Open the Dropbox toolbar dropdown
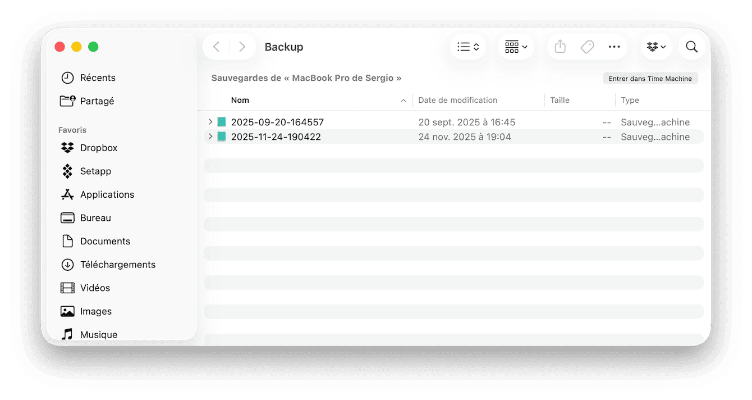The height and width of the screenshot is (400, 752). coord(656,47)
